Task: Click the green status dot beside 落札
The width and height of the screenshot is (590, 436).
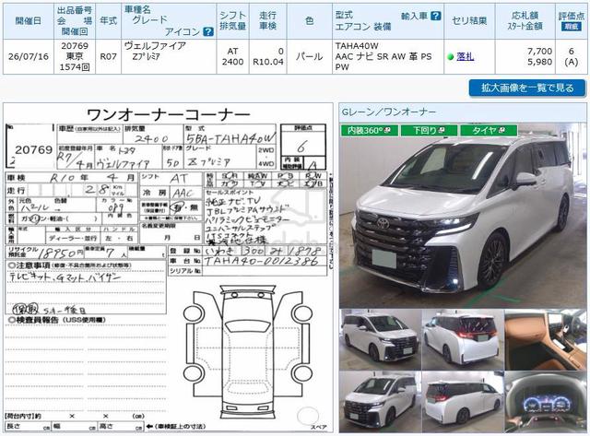Action: pyautogui.click(x=451, y=57)
